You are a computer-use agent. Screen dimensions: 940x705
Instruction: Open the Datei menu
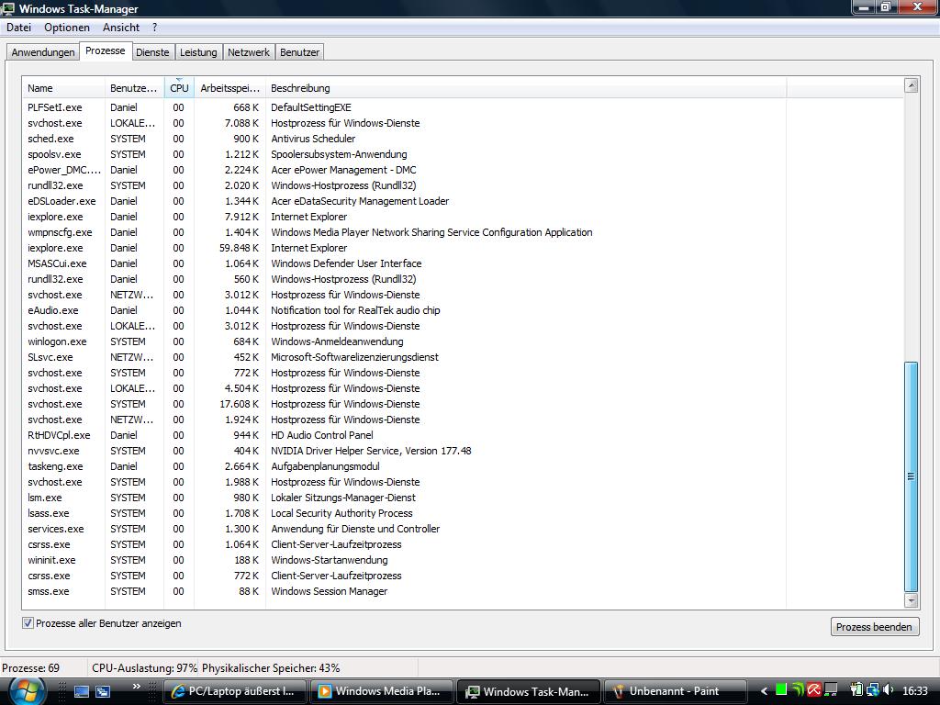click(18, 28)
